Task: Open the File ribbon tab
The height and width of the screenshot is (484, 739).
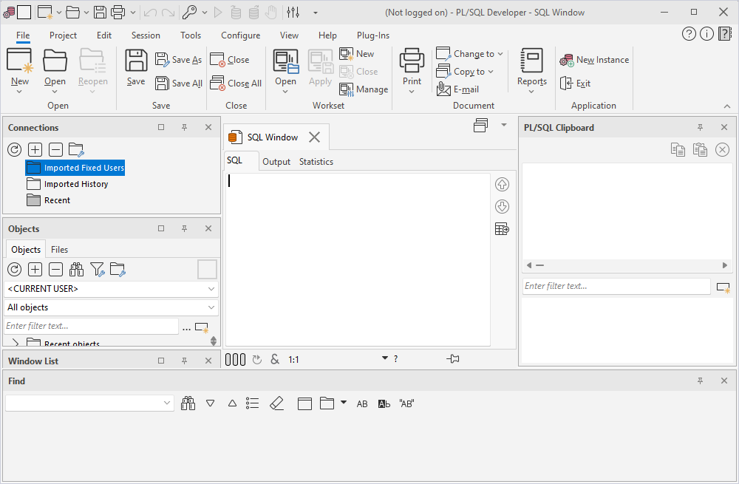Action: click(x=23, y=35)
